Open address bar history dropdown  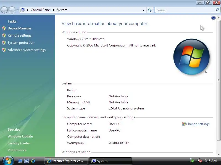[x=143, y=10]
